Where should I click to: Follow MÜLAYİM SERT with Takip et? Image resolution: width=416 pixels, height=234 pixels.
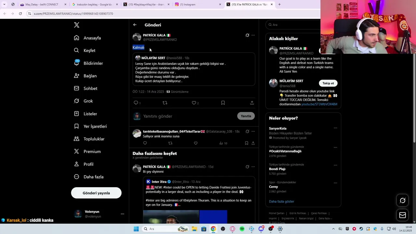328,83
